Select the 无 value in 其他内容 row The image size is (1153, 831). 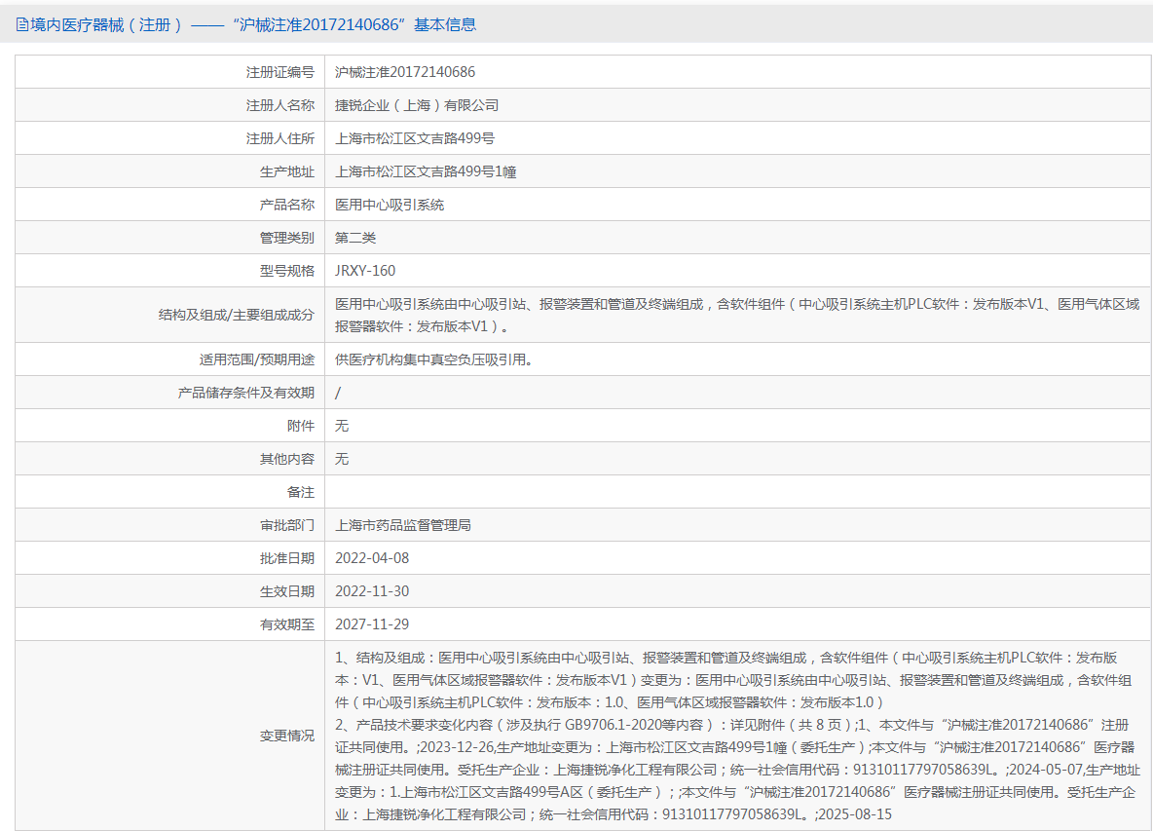(342, 459)
